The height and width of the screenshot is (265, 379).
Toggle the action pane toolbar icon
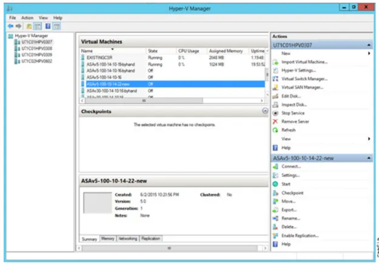[56, 26]
